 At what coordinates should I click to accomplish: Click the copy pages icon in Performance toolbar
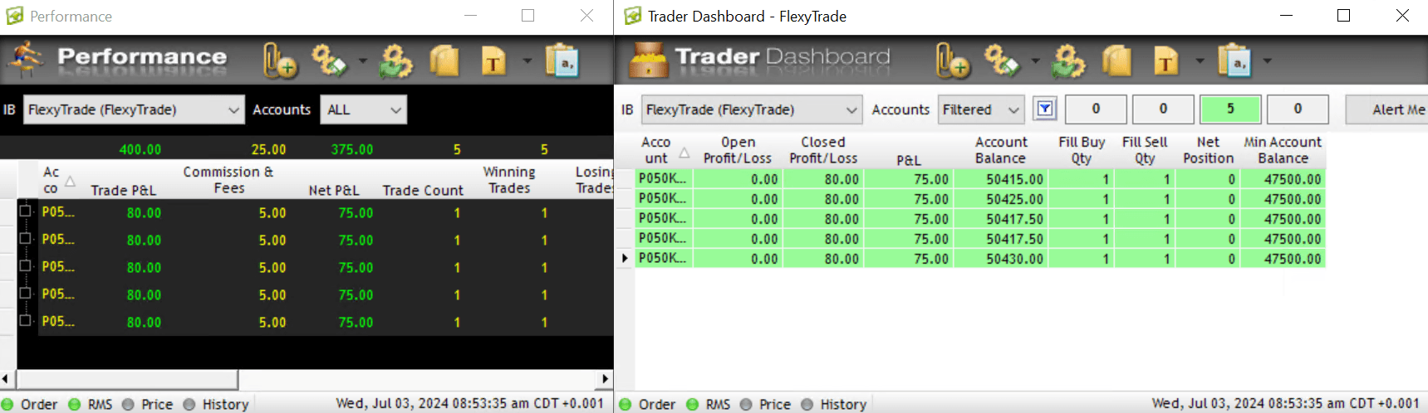[444, 61]
